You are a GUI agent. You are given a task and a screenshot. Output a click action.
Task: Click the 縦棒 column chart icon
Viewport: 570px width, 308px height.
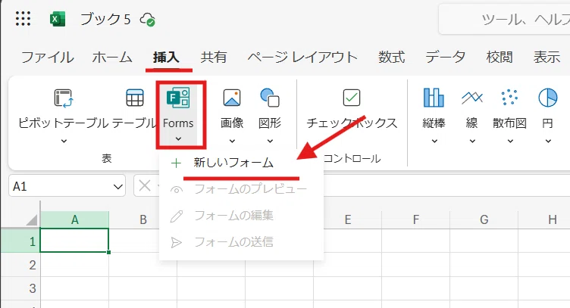pos(434,98)
